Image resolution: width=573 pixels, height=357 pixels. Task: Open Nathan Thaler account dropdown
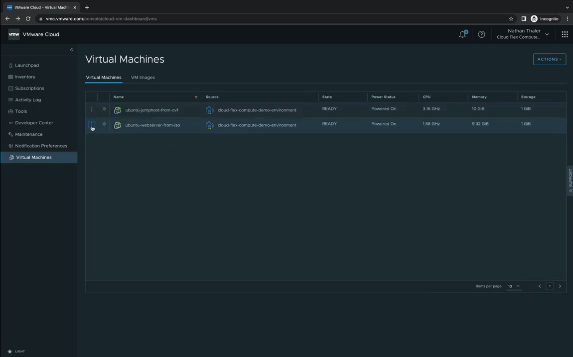pos(523,34)
